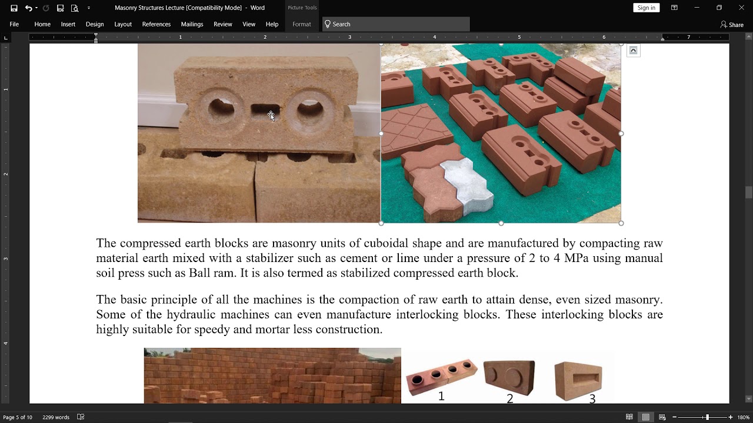The width and height of the screenshot is (753, 423).
Task: Click the Zoom Out minus button
Action: [x=675, y=417]
